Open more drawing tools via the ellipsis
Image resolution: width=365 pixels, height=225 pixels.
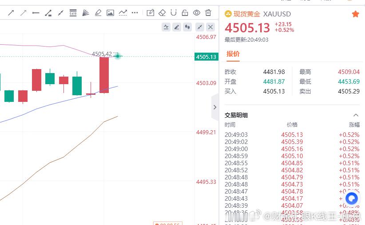[135, 13]
